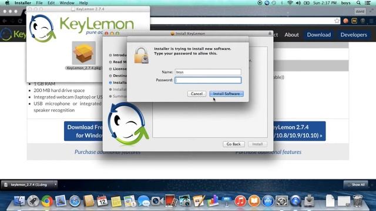Select the KeyLemon_2.7.4.pkg package icon
376x211 pixels.
tap(83, 53)
